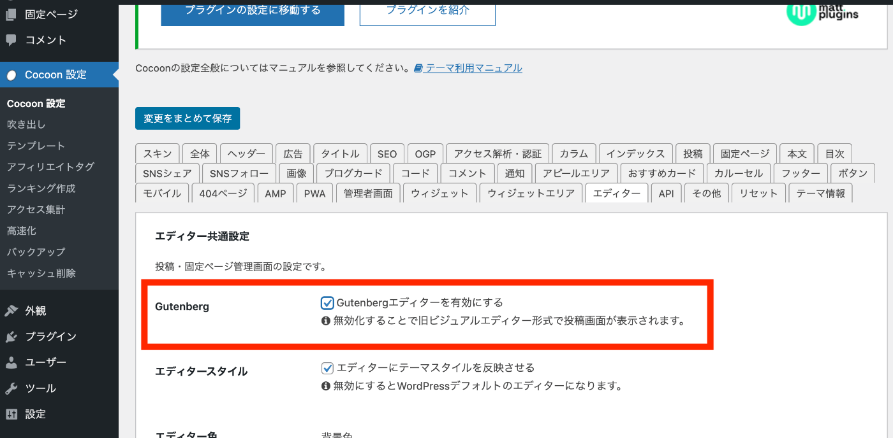
Task: Open the テーマ利用マニュアル link
Action: tap(473, 68)
